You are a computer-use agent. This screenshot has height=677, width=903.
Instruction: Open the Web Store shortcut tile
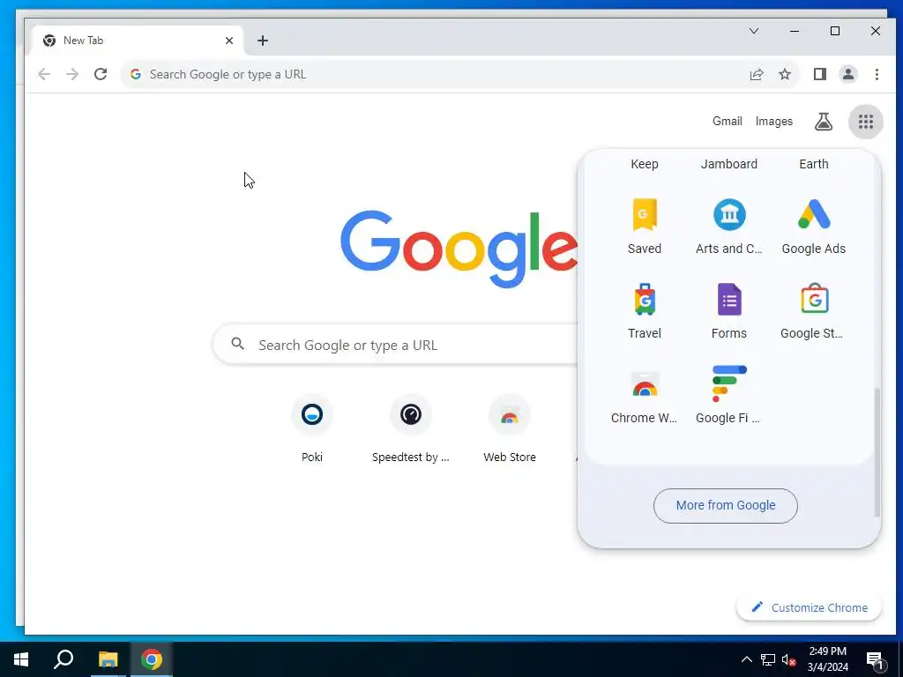pos(509,429)
